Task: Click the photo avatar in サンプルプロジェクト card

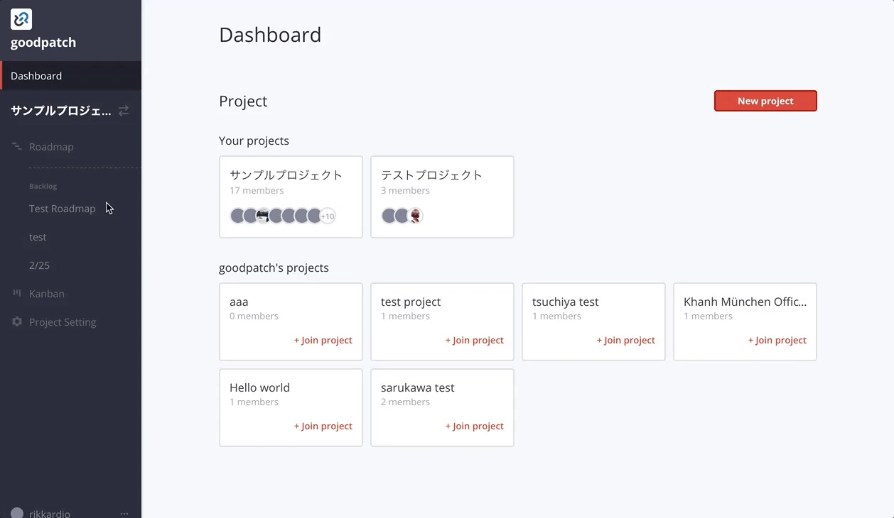Action: (263, 216)
